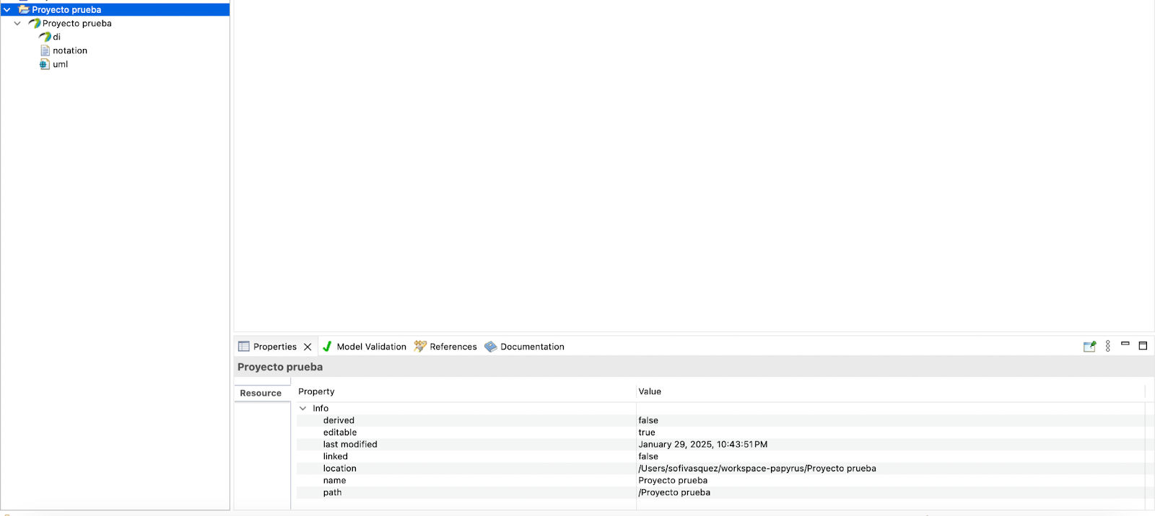Click the Documentation tab icon
Viewport: 1155px width, 516px height.
[491, 347]
